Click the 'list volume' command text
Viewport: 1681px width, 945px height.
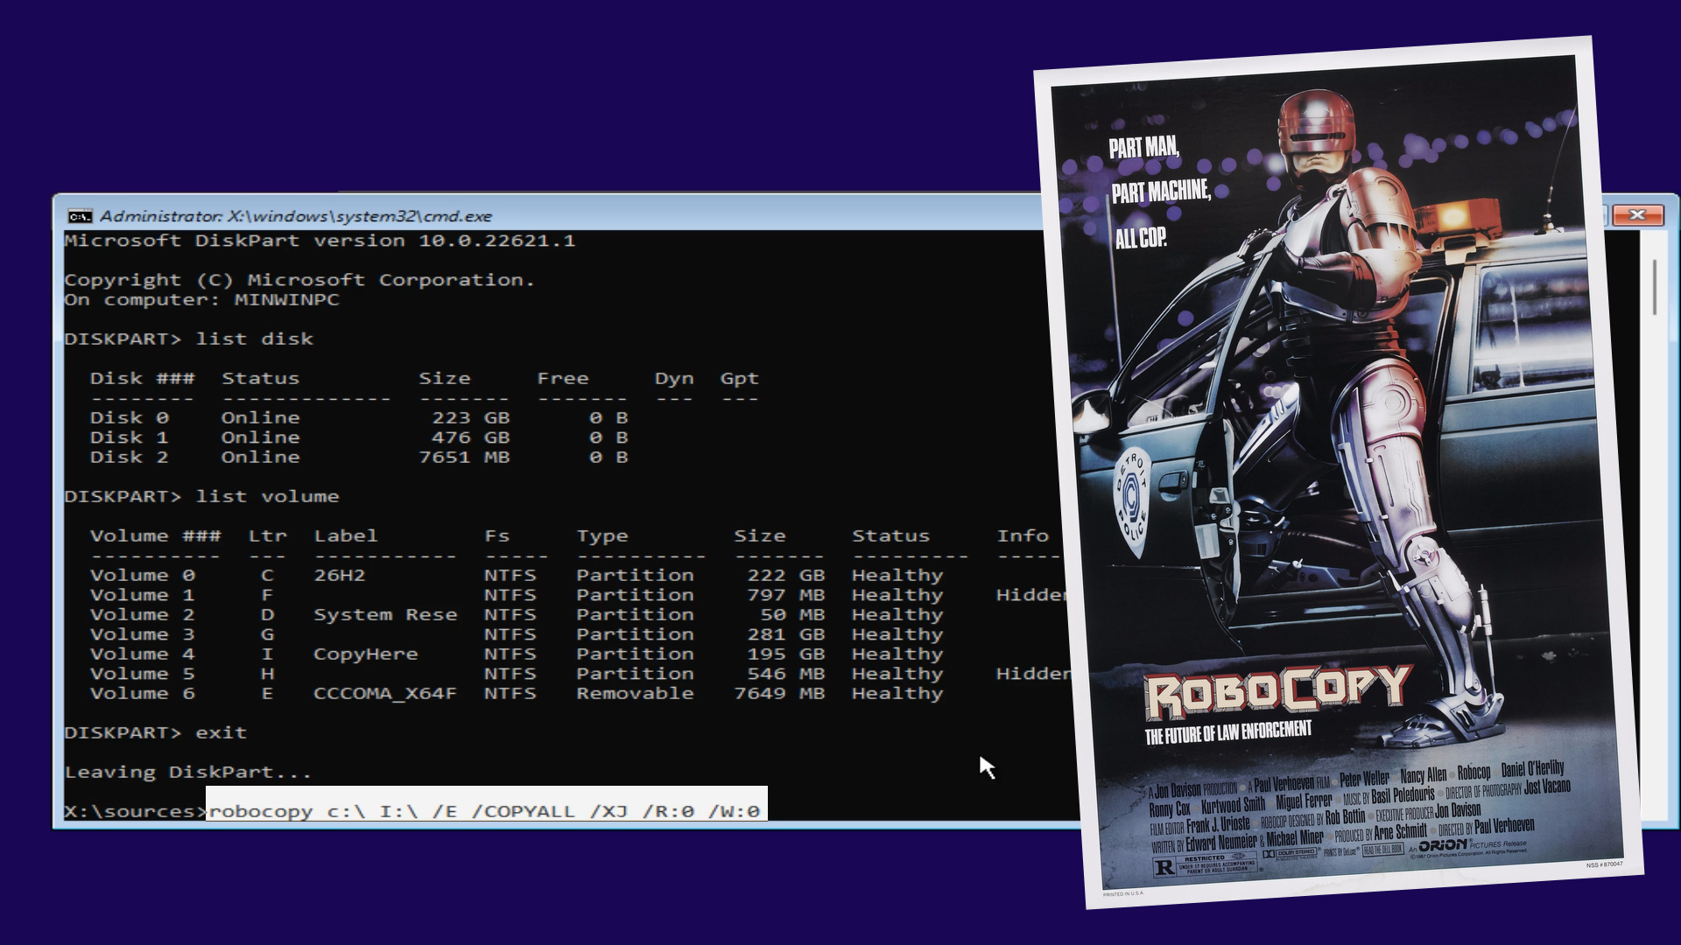click(x=267, y=496)
